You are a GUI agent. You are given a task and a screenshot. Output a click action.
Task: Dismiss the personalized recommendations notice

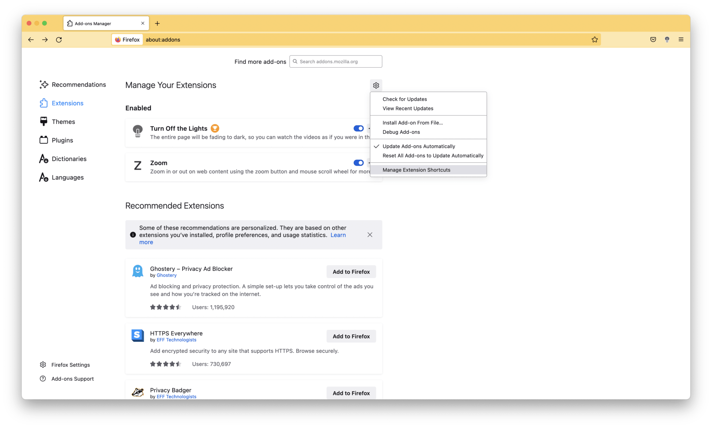(370, 235)
